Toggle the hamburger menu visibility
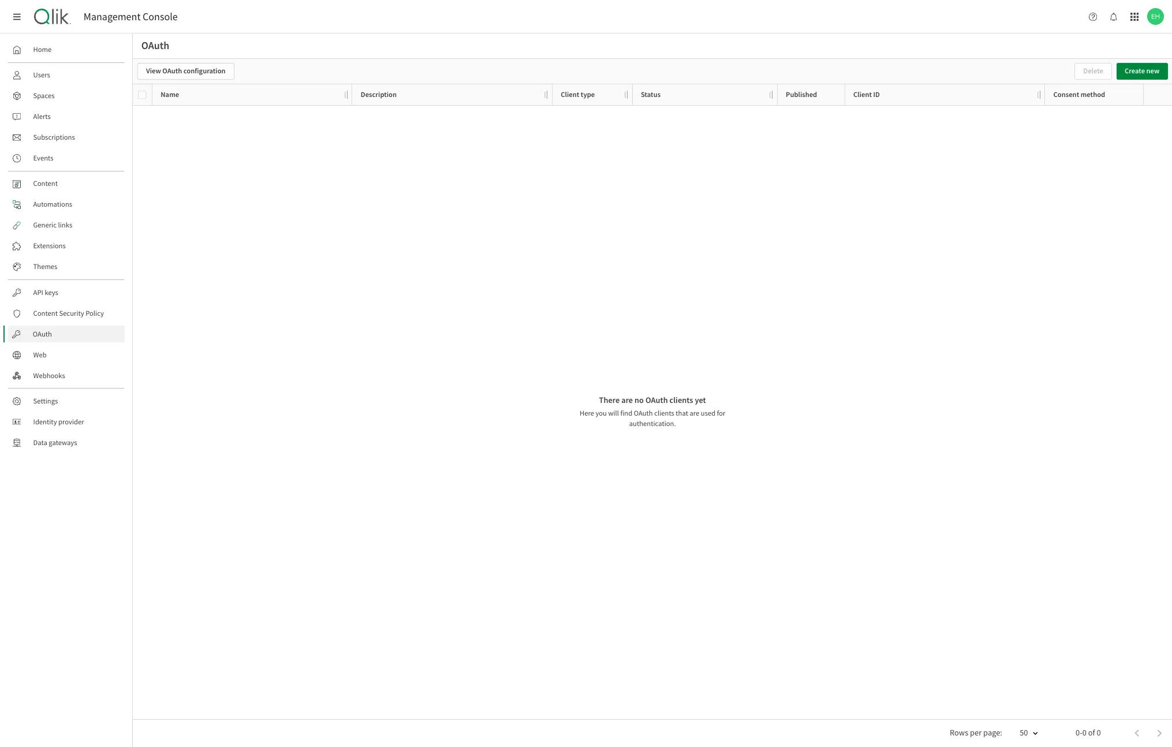1172x747 pixels. point(16,16)
